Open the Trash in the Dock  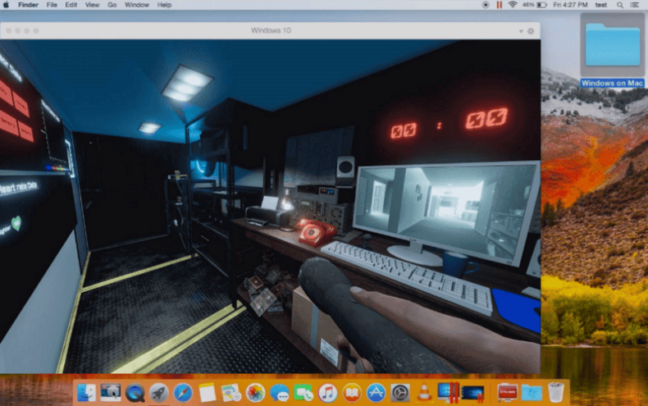pos(556,392)
